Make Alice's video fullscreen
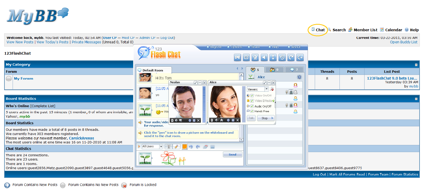This screenshot has height=192, width=424. [238, 120]
